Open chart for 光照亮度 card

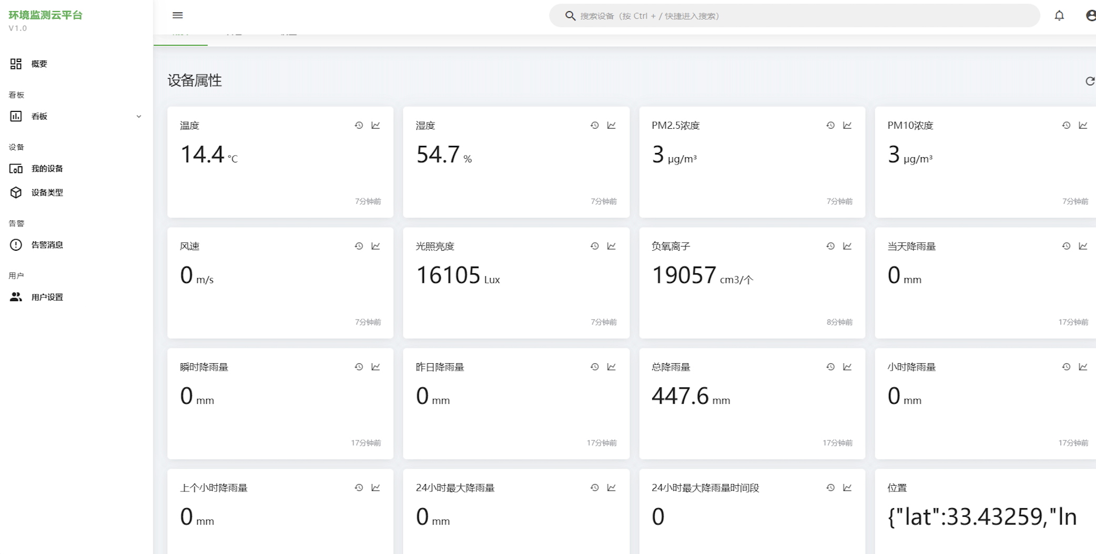click(x=611, y=246)
